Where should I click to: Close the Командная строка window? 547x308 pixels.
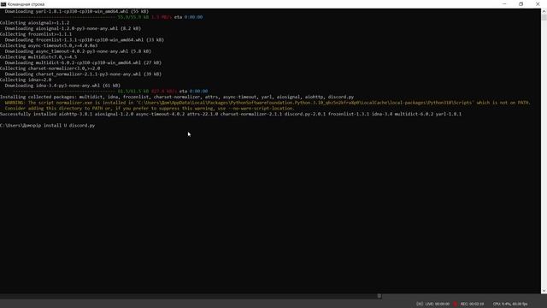click(x=538, y=4)
